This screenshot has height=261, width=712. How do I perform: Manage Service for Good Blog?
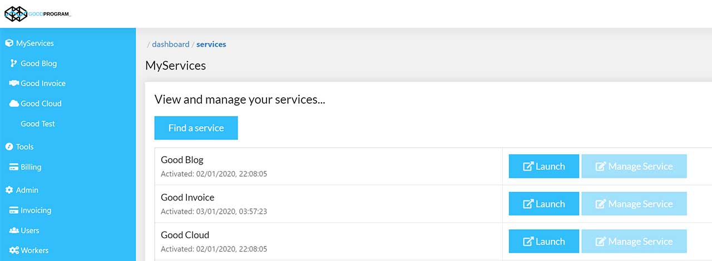(634, 167)
